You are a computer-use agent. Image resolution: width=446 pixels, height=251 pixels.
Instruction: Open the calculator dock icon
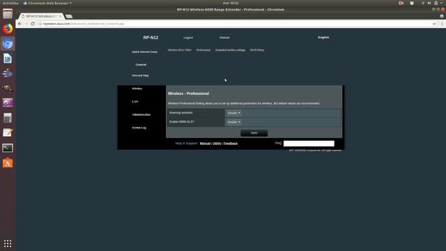click(8, 118)
